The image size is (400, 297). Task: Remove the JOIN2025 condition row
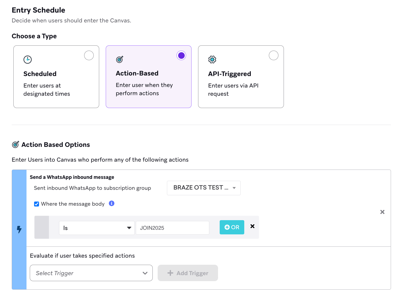252,226
